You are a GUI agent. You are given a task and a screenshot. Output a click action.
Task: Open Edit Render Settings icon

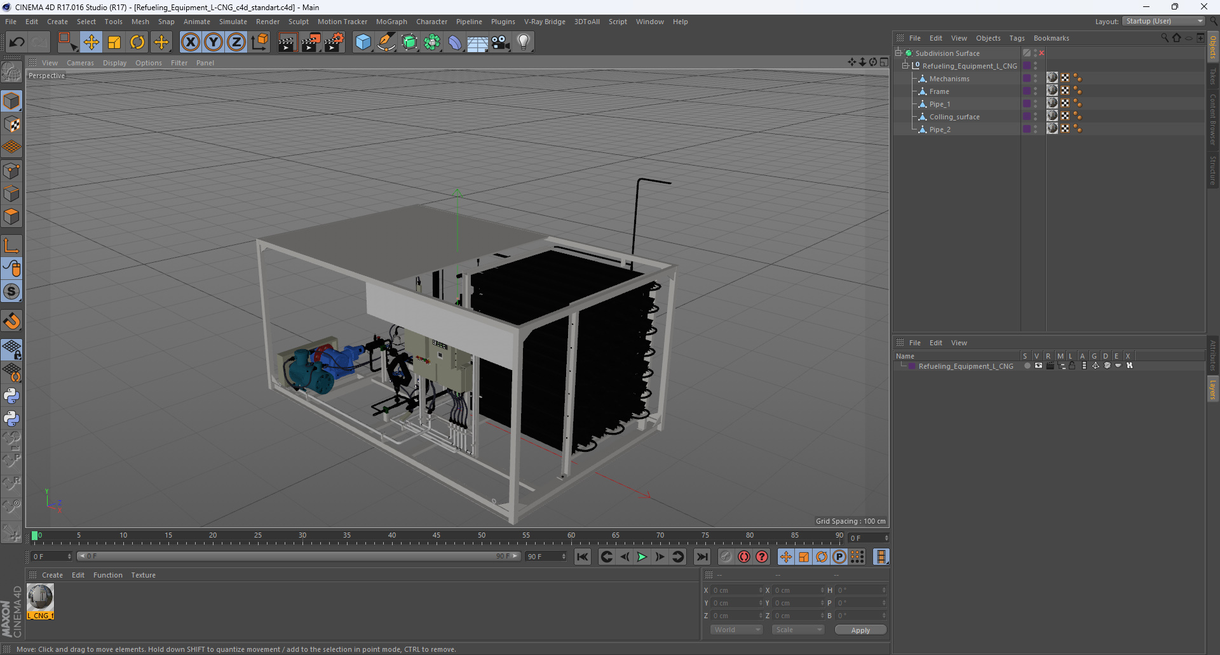click(x=334, y=43)
